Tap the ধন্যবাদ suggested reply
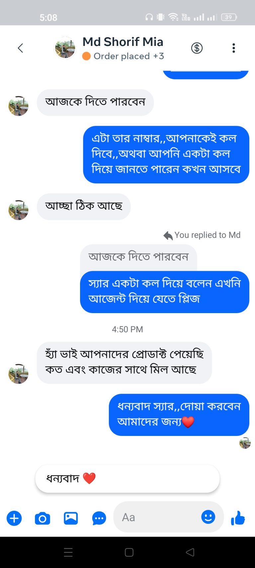 127,478
